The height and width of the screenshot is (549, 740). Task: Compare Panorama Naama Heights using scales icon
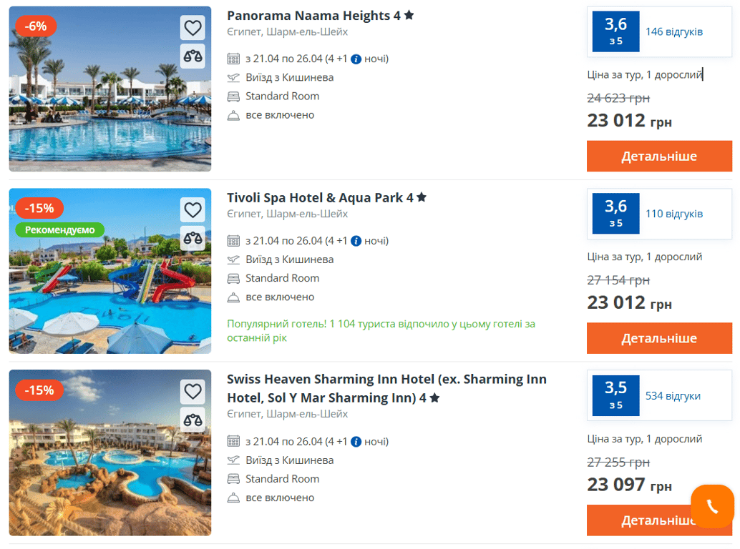click(x=193, y=56)
